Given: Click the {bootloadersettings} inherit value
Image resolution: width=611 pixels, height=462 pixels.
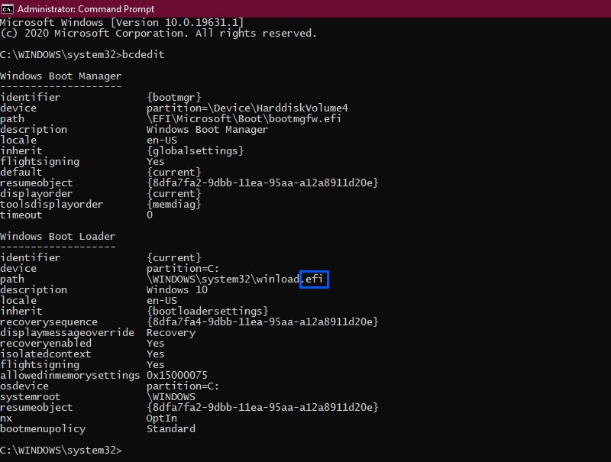Looking at the screenshot, I should click(207, 312).
